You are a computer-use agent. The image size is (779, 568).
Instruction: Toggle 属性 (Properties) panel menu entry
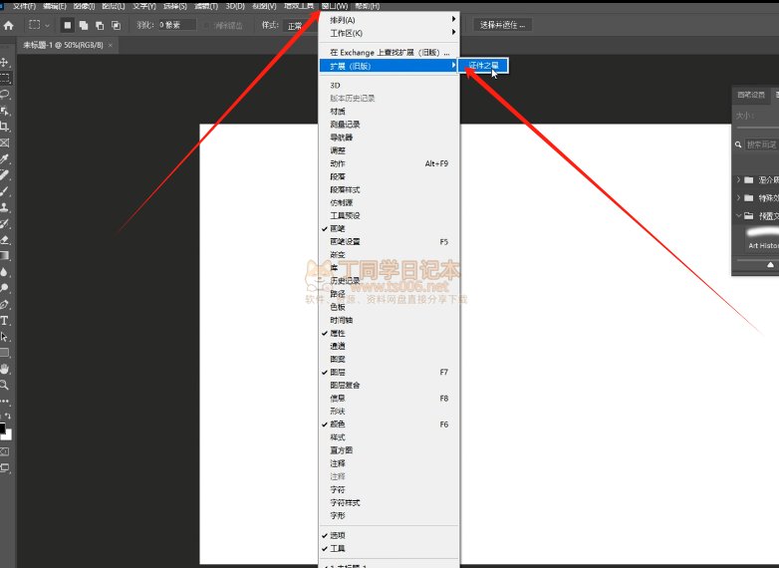(339, 333)
